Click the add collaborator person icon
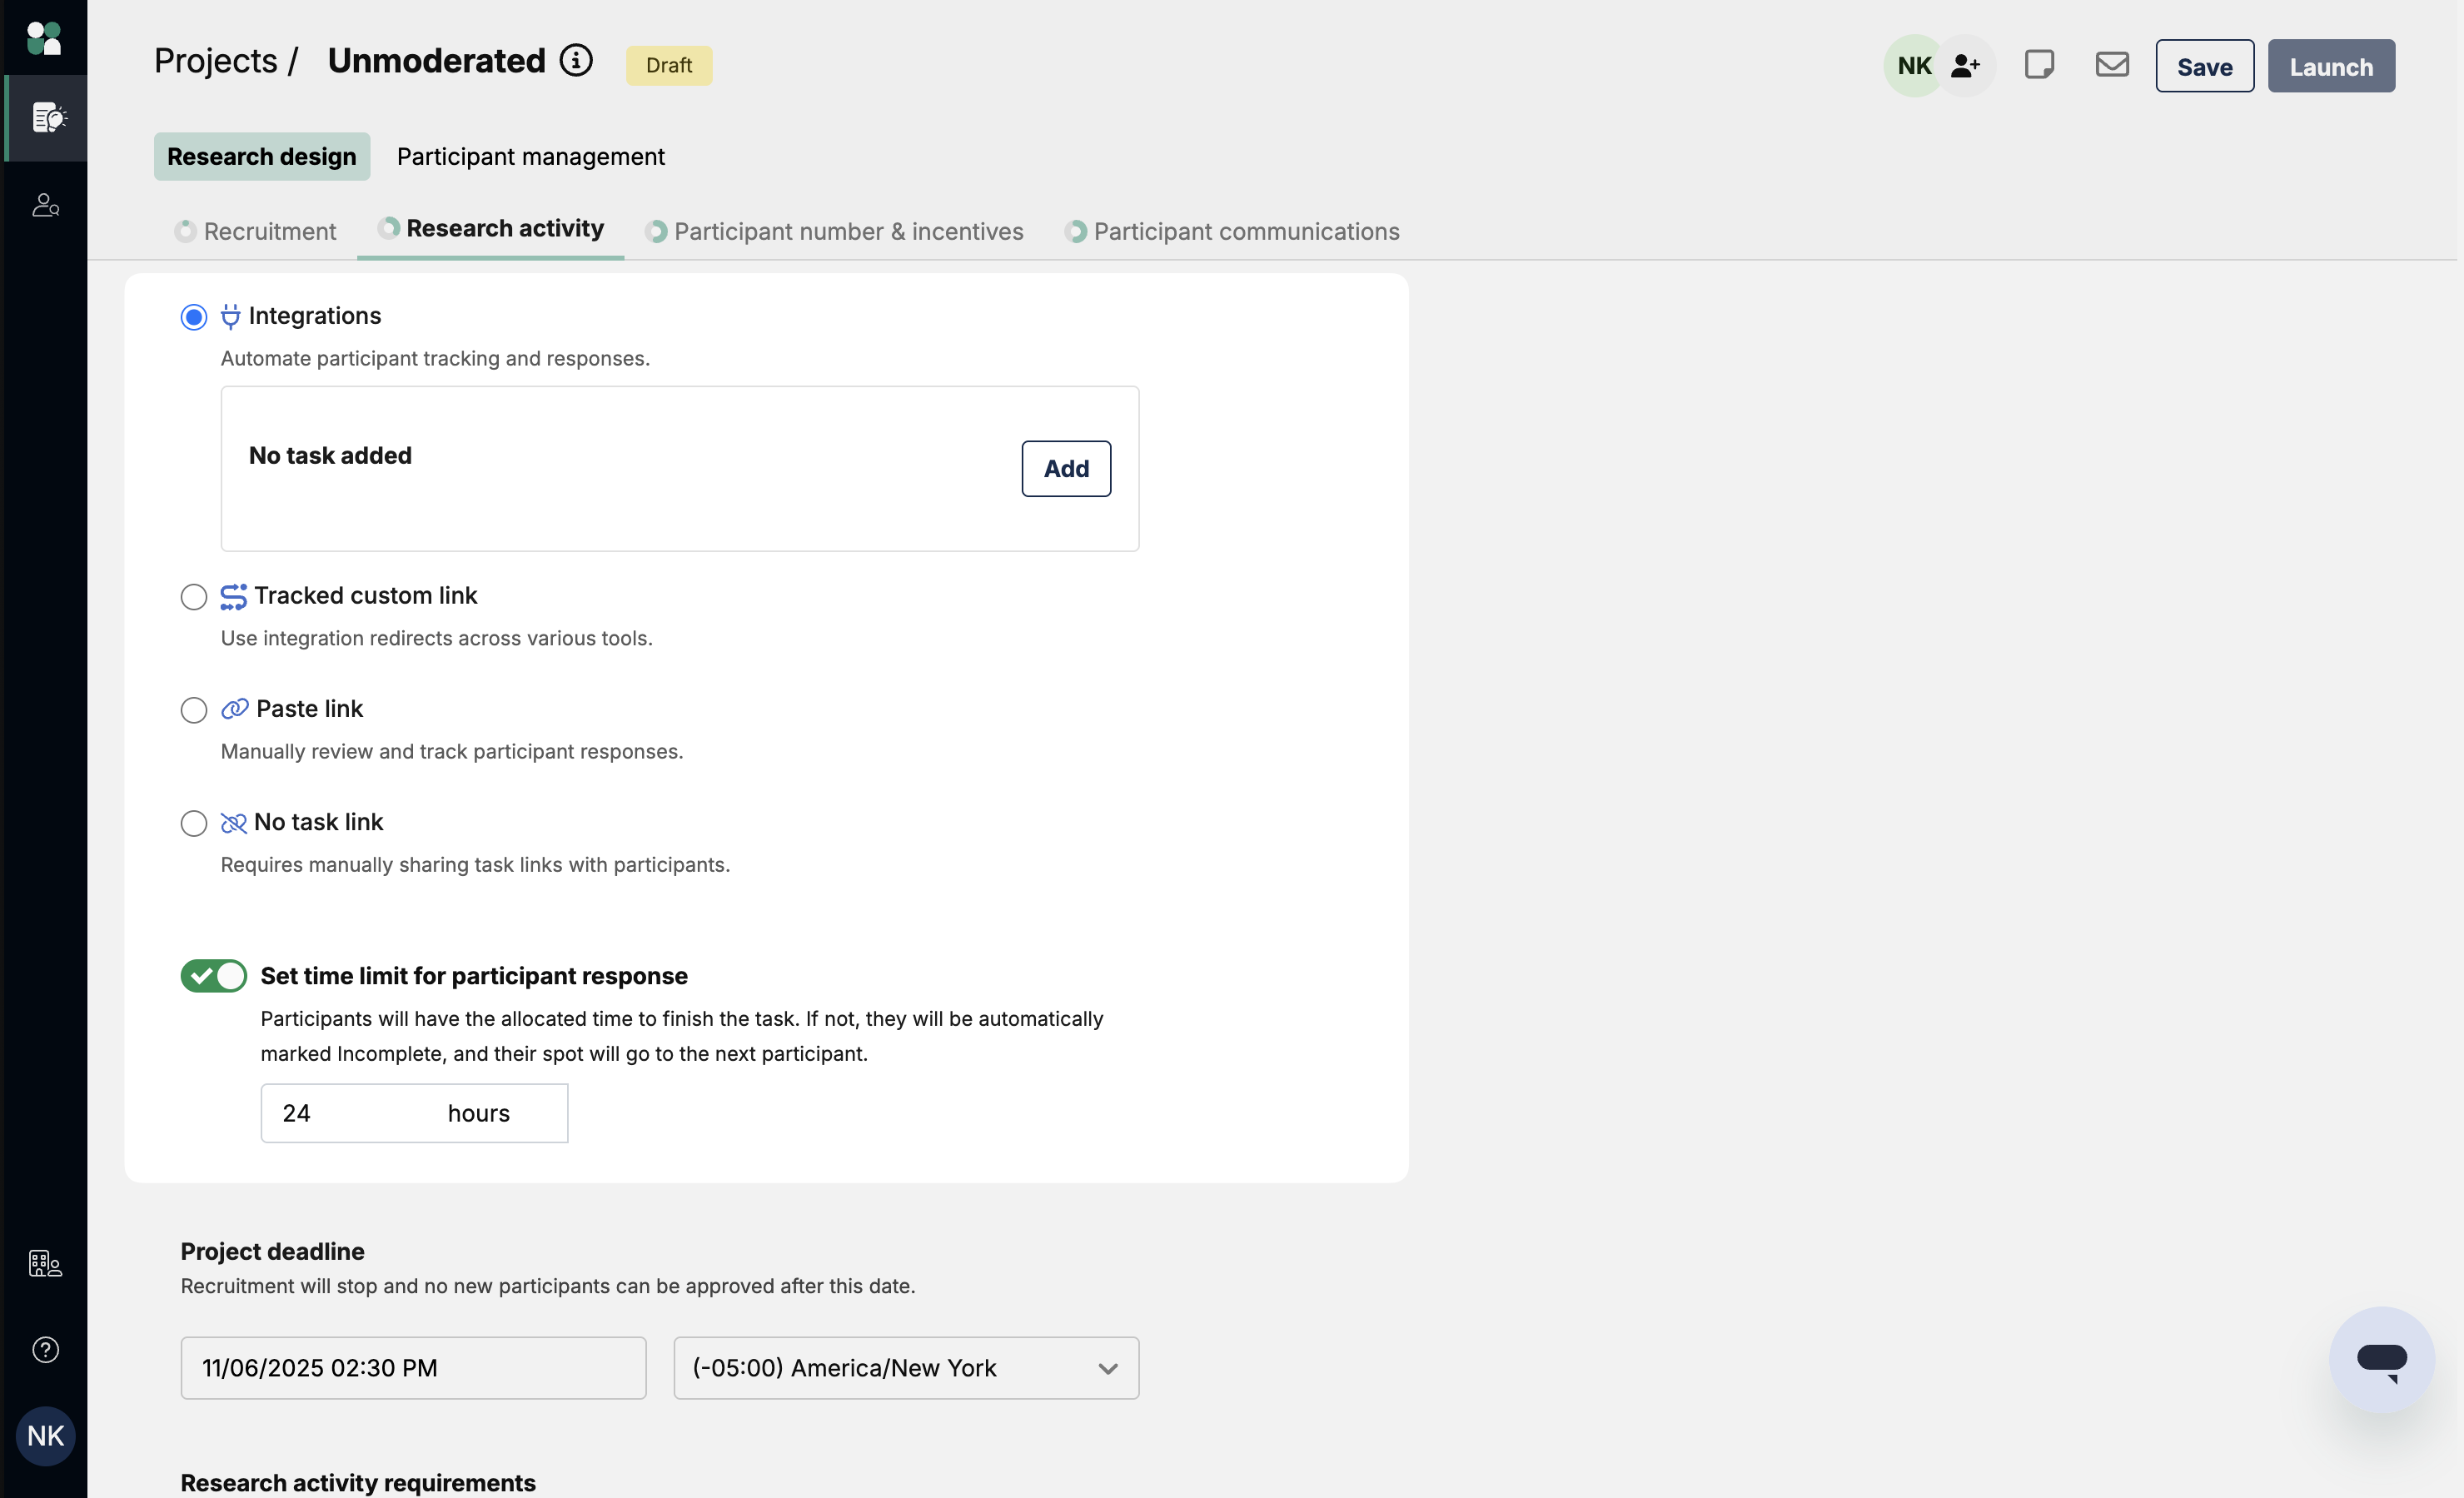 (x=1965, y=66)
